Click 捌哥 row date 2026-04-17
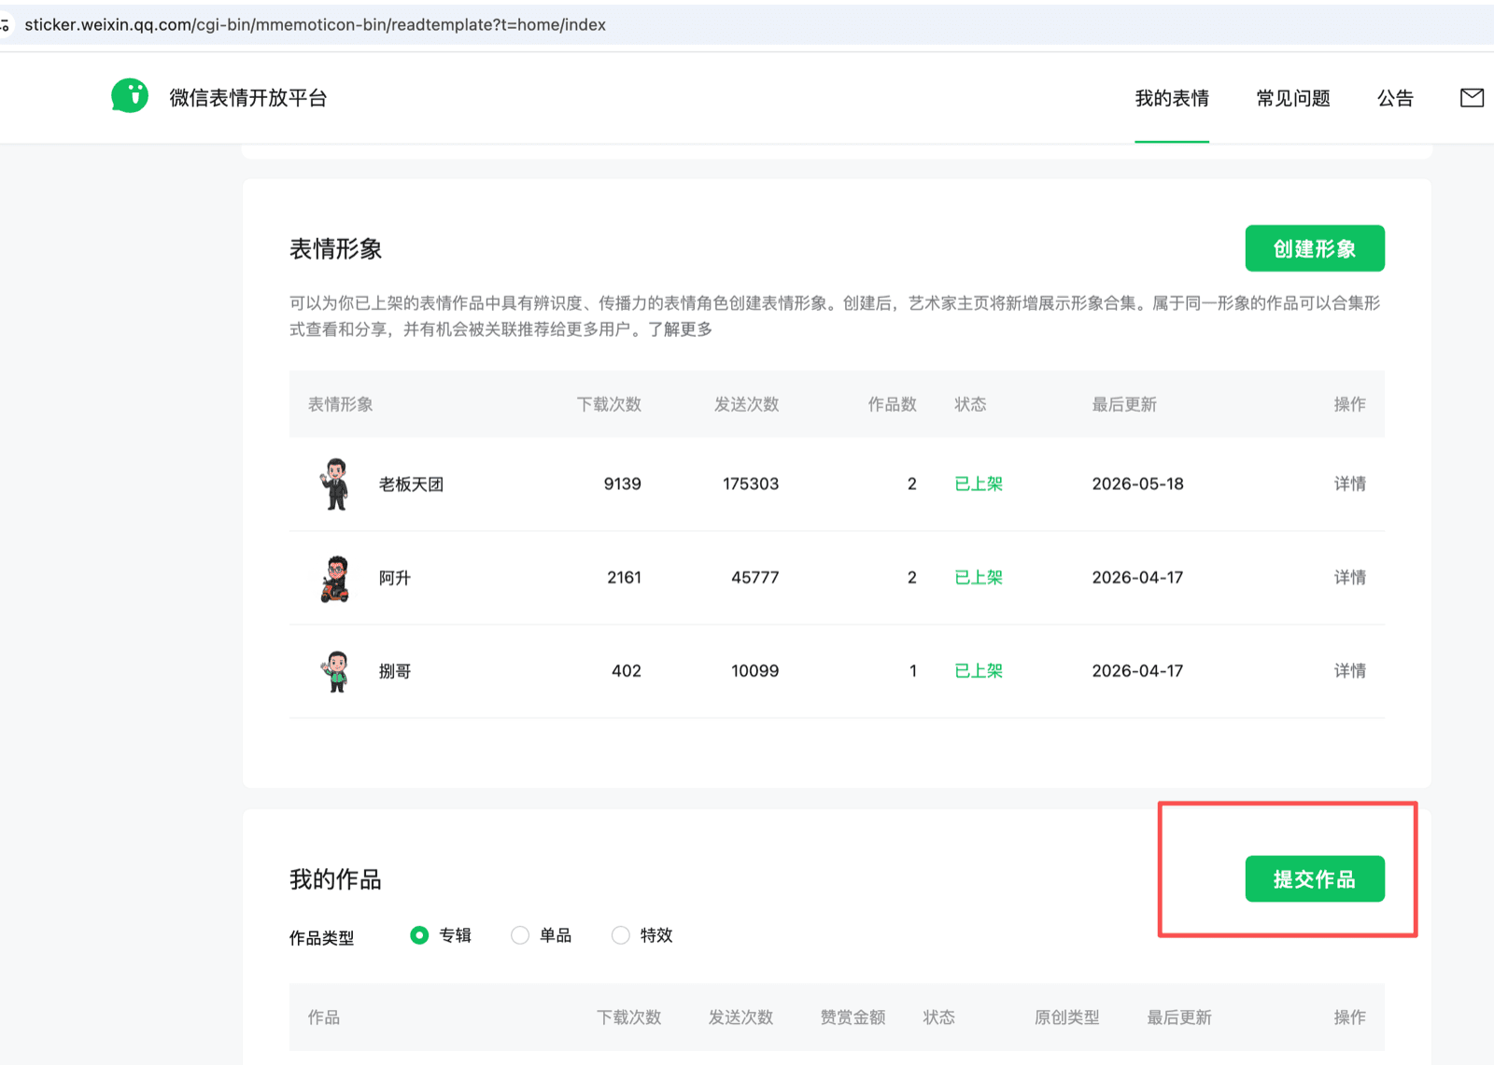 click(x=1137, y=671)
